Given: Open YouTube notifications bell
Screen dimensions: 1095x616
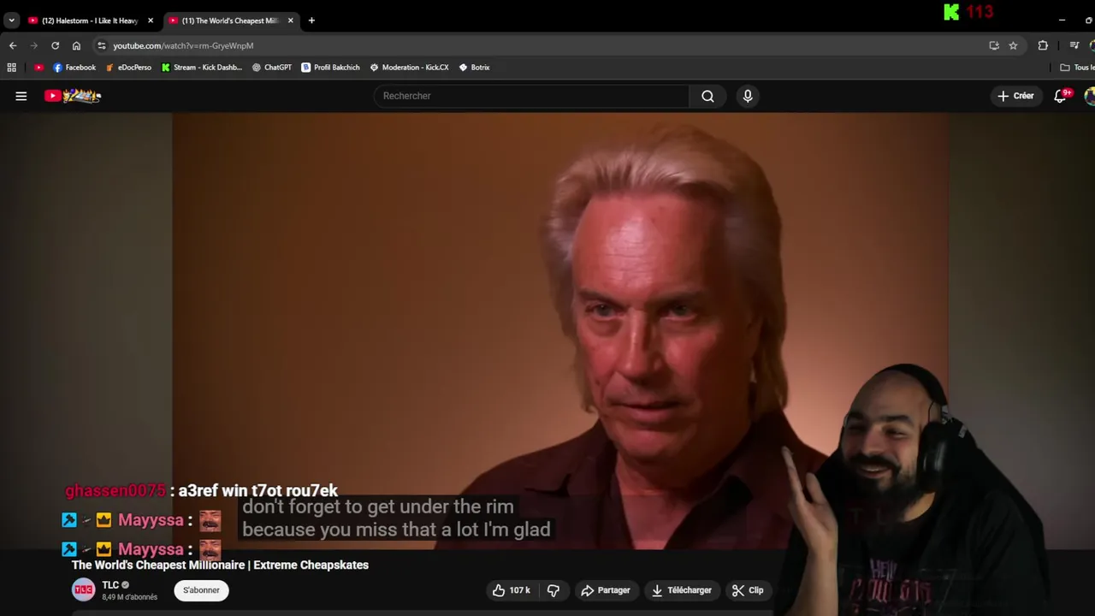Looking at the screenshot, I should 1061,96.
